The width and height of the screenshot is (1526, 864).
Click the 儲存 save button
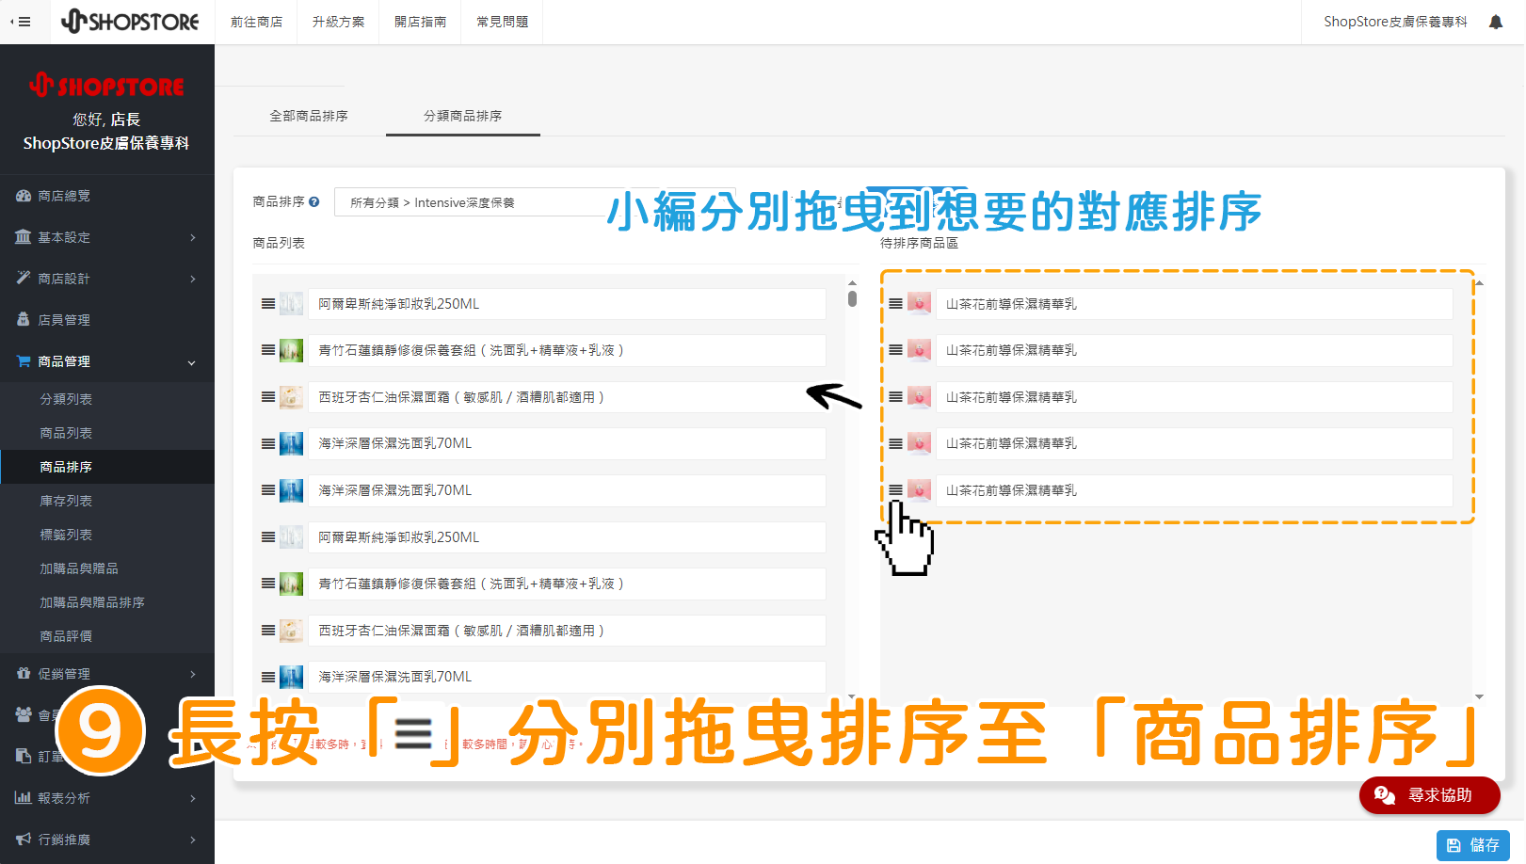point(1473,845)
